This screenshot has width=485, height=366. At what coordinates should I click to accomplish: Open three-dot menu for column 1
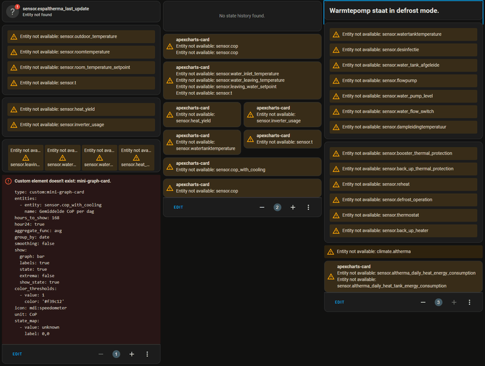[x=147, y=354]
